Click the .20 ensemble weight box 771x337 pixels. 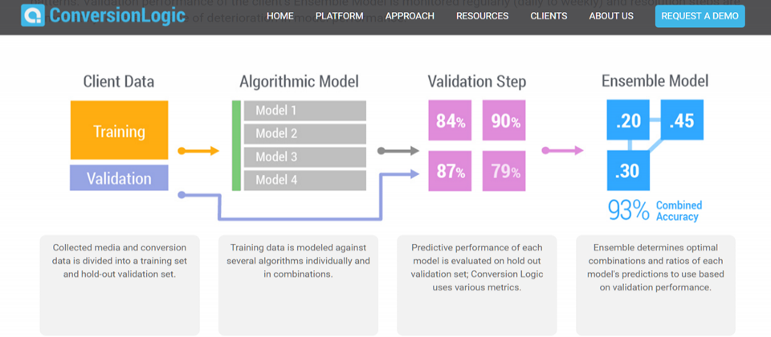[628, 120]
